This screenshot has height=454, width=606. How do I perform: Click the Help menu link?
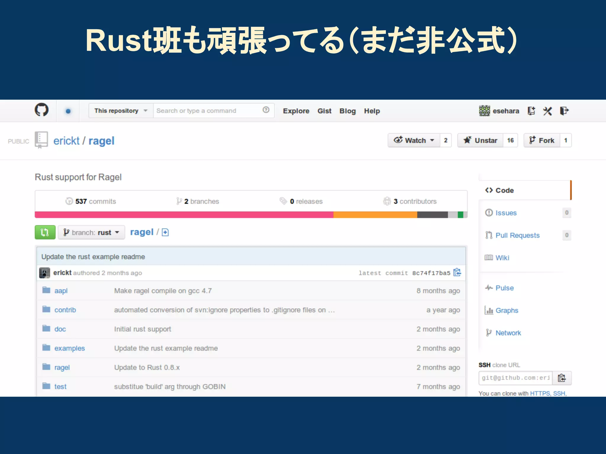372,111
